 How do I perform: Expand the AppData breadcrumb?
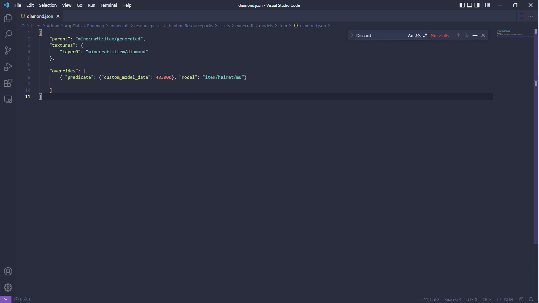click(x=73, y=26)
